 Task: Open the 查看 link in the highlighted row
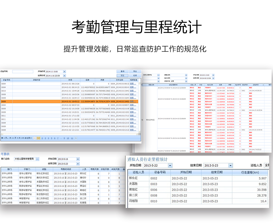pyautogui.click(x=133, y=101)
